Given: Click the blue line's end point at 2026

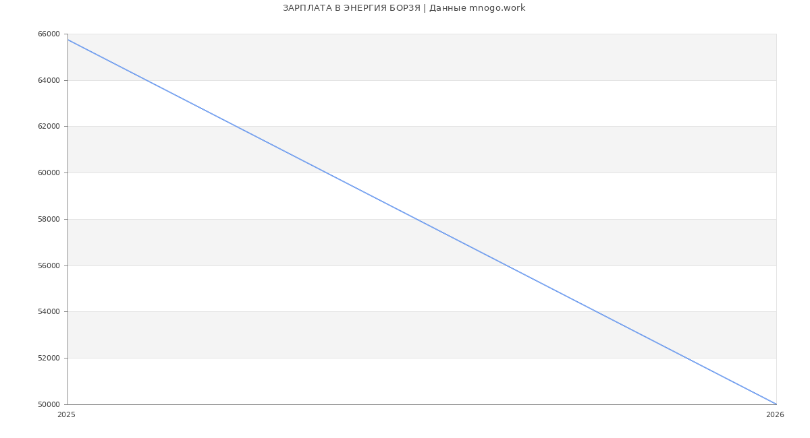Looking at the screenshot, I should [x=776, y=404].
